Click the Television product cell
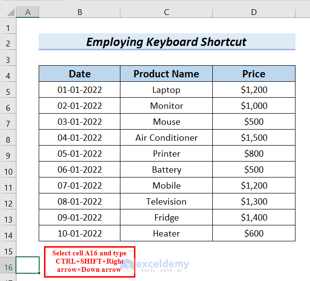Image resolution: width=310 pixels, height=281 pixels. (166, 202)
